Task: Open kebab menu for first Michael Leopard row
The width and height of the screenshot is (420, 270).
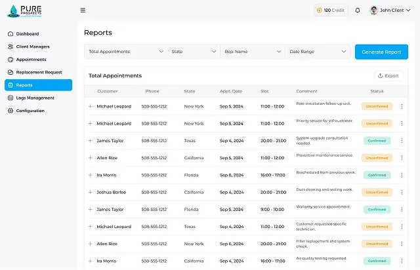Action: (x=402, y=106)
